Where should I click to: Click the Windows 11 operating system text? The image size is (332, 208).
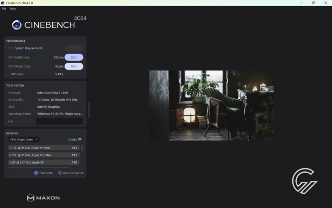click(60, 114)
